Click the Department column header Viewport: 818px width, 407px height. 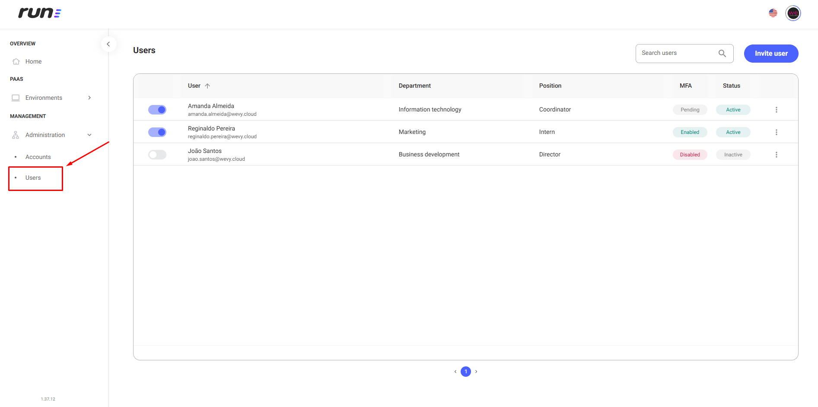click(414, 86)
